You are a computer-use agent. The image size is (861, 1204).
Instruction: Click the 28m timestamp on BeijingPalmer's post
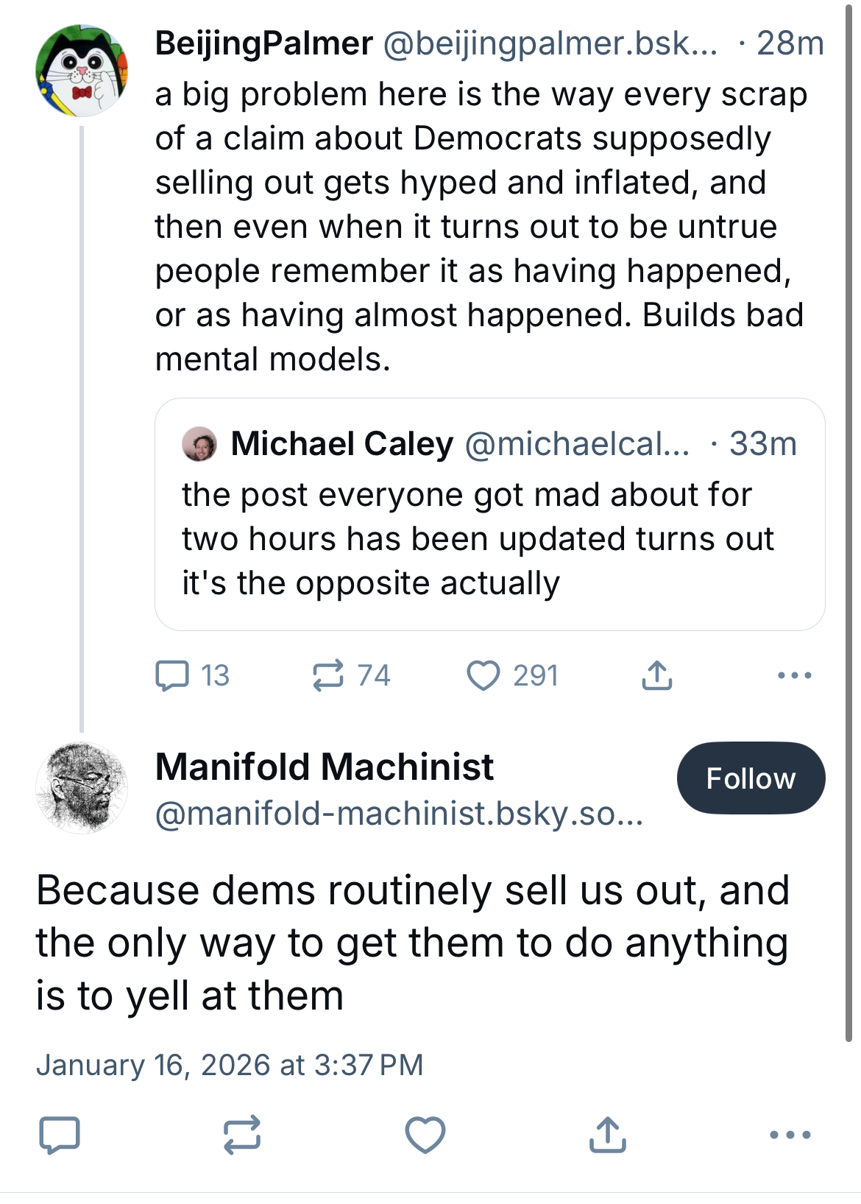click(790, 44)
